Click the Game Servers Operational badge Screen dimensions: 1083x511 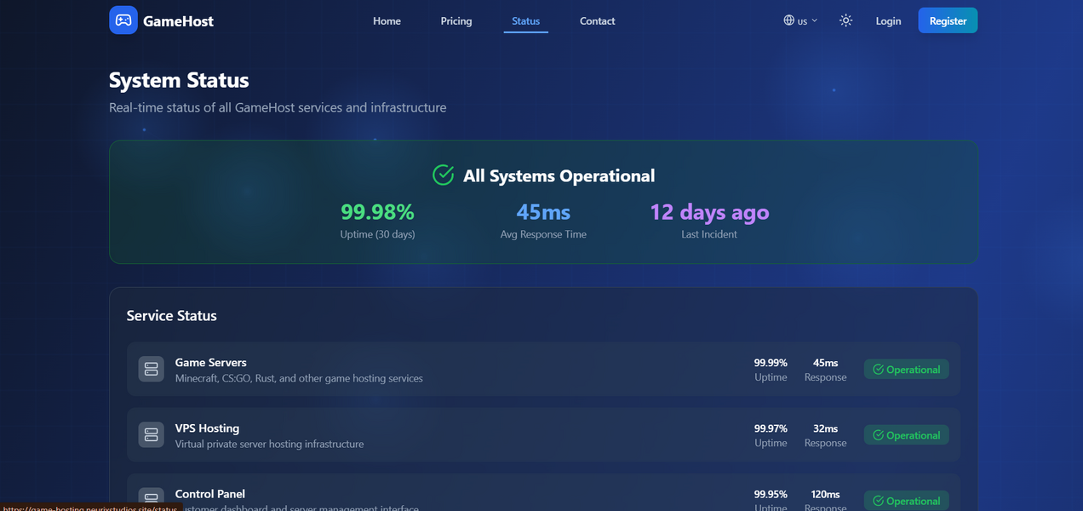click(907, 370)
